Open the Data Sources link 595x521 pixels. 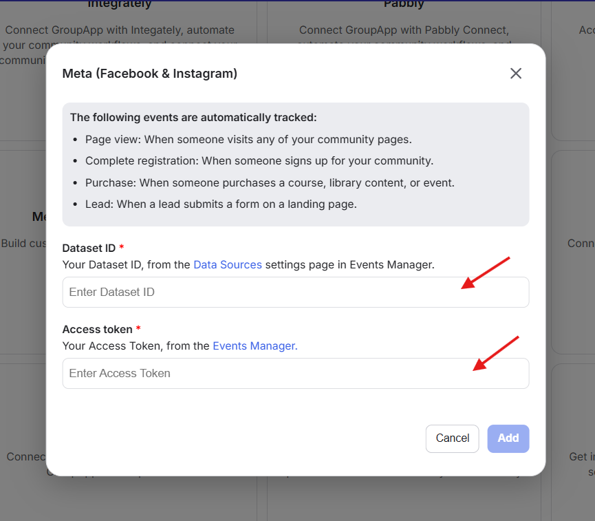click(228, 264)
